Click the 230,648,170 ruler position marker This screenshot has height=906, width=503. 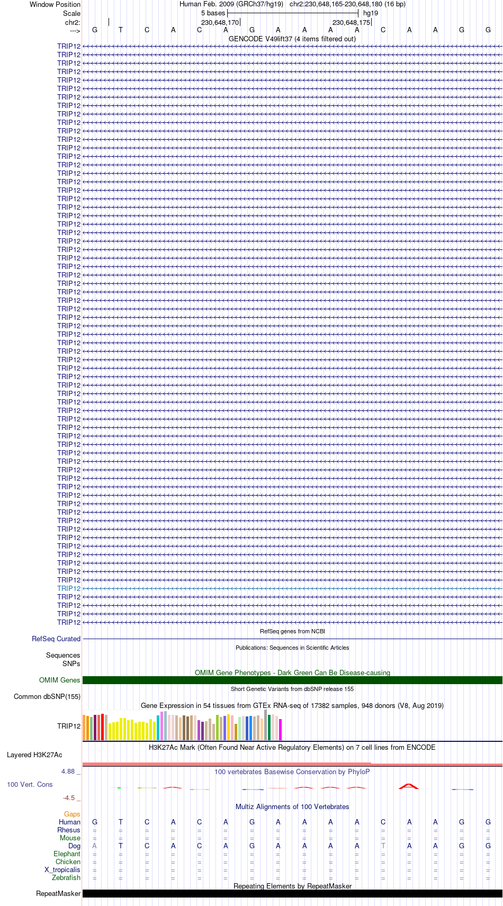pos(220,22)
